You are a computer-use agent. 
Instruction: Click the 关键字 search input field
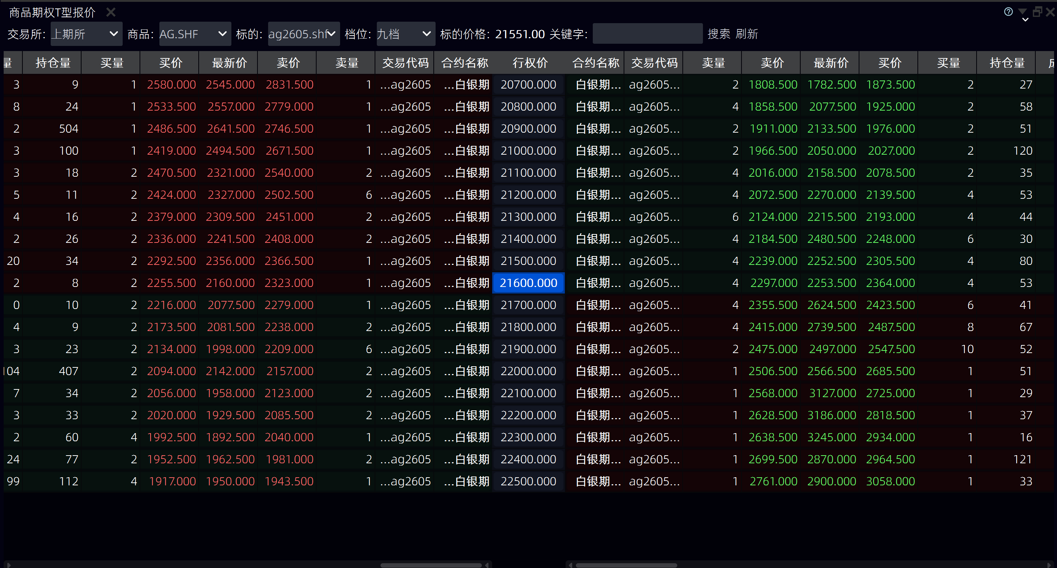click(x=647, y=34)
